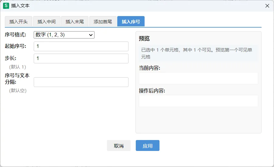Click the 当前内容 preview box
This screenshot has width=274, height=167.
[198, 78]
